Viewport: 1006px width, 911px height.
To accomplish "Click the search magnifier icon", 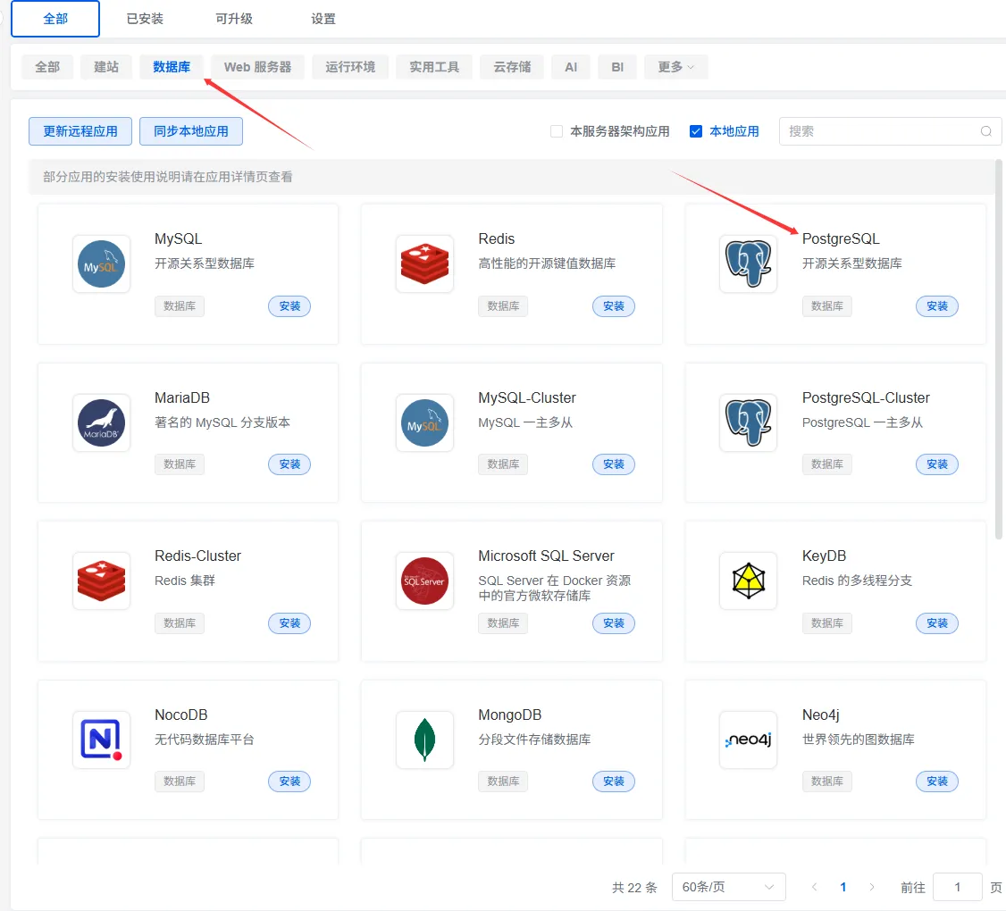I will (986, 131).
